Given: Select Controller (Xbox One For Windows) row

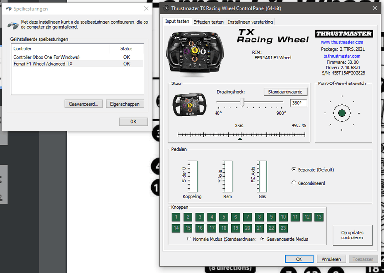Looking at the screenshot, I should coord(77,57).
